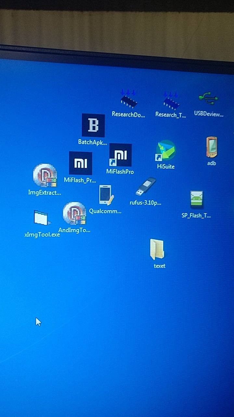
Task: Click the 'BatchApk...' label text
Action: click(93, 142)
